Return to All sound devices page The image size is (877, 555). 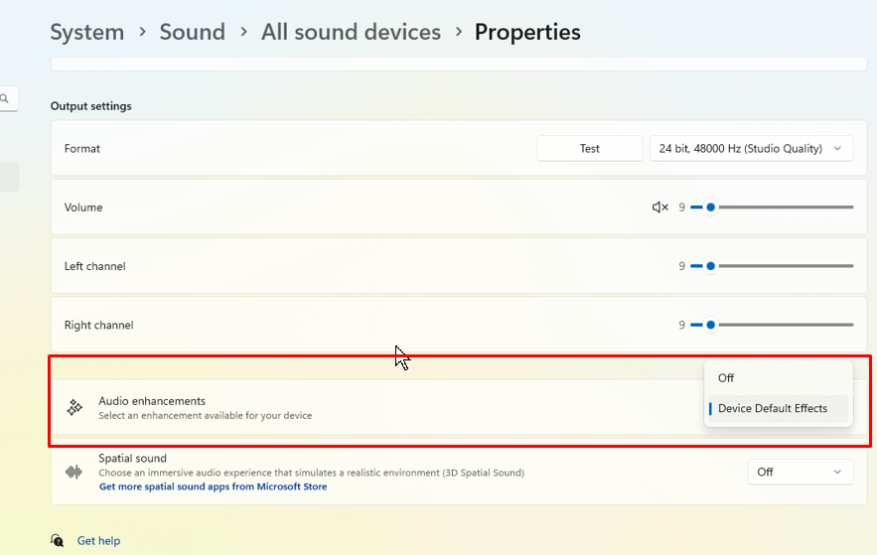pos(351,32)
